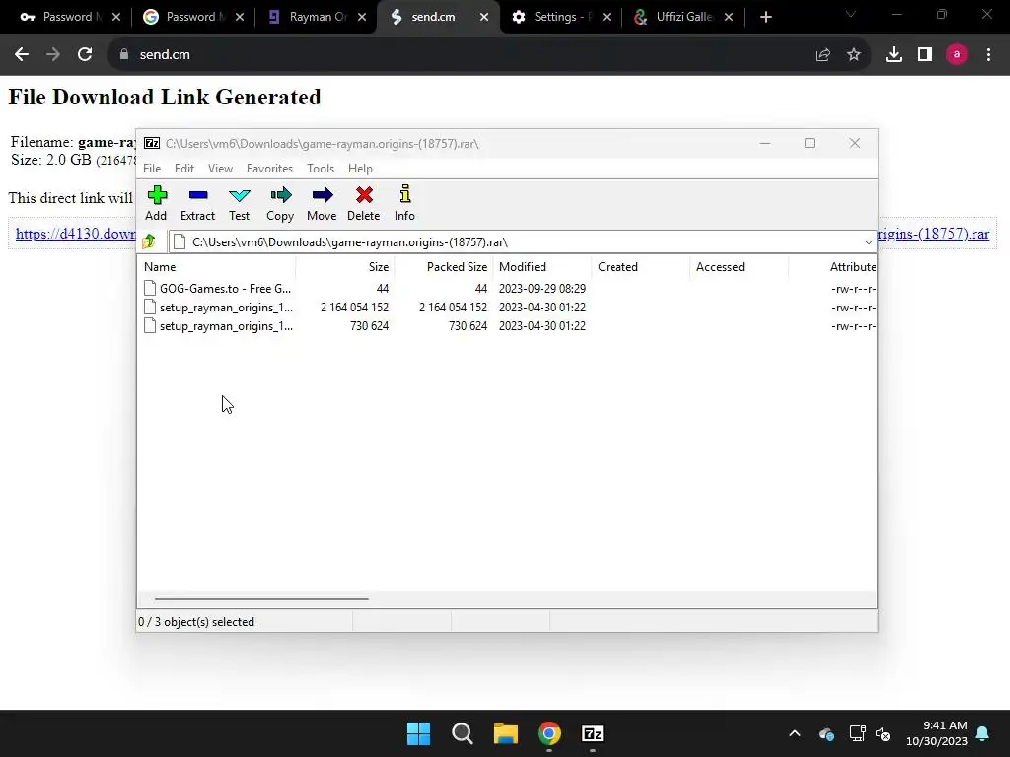The image size is (1010, 757).
Task: Open Chrome's three-dot menu
Action: [988, 55]
